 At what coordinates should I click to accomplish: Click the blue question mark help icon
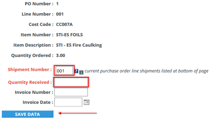pos(76,71)
